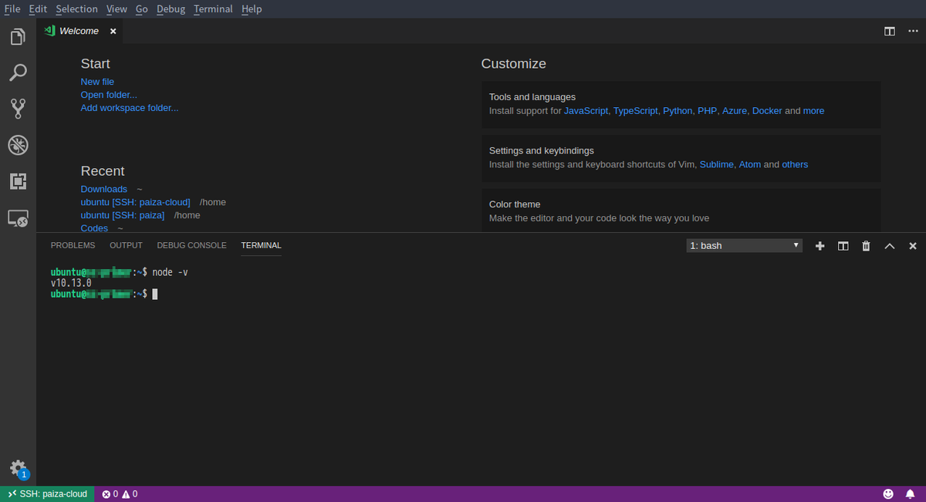The height and width of the screenshot is (502, 926).
Task: Select the Welcome editor tab
Action: click(79, 31)
